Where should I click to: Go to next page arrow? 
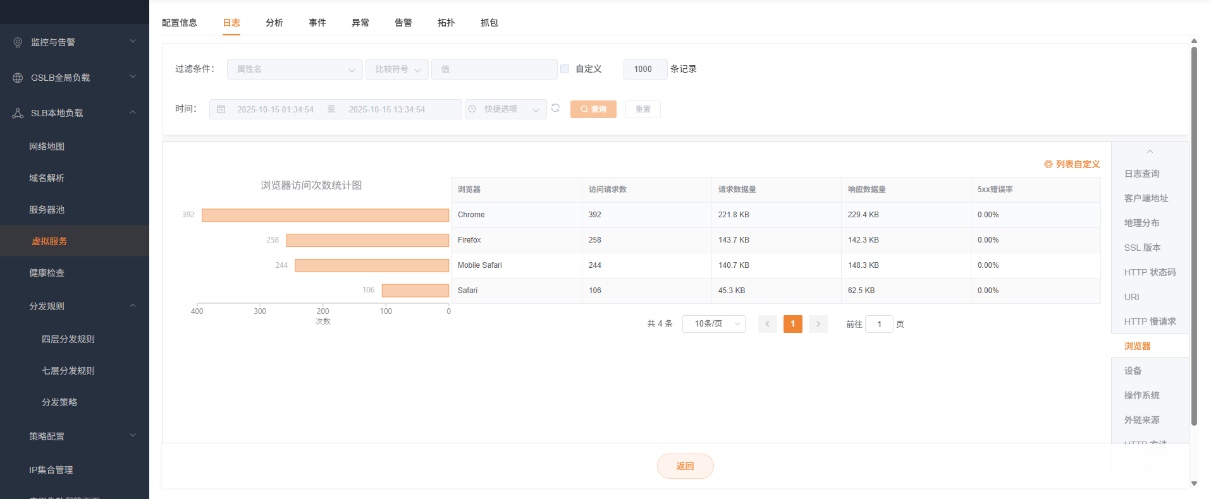818,324
